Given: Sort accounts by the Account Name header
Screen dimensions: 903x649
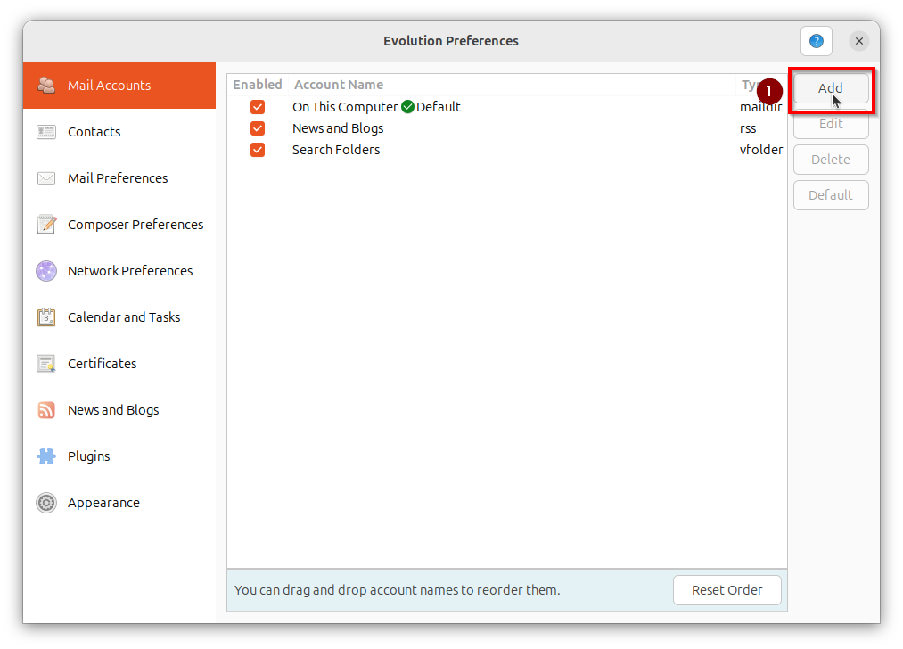Looking at the screenshot, I should tap(338, 84).
